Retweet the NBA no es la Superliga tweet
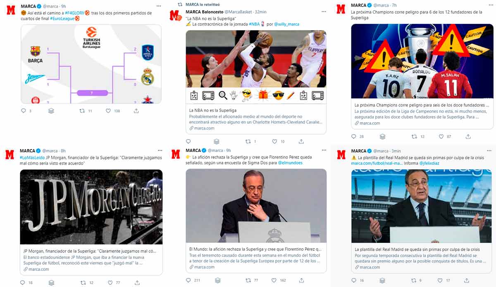Image resolution: width=496 pixels, height=287 pixels. tap(248, 142)
